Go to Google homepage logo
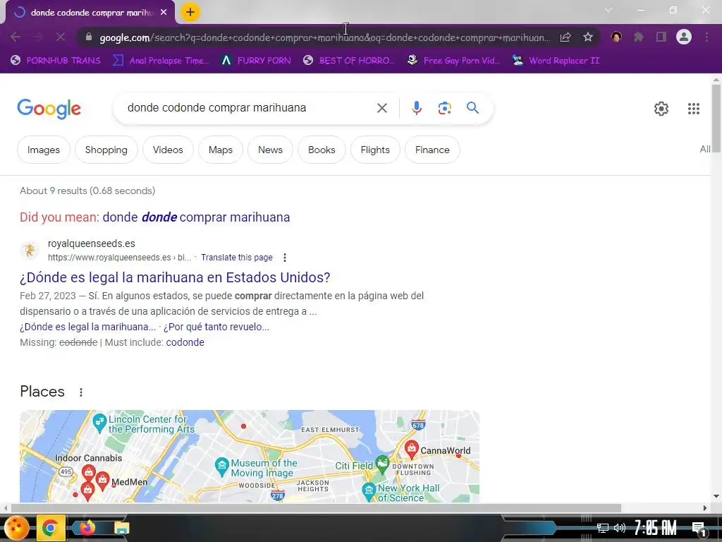 [49, 109]
